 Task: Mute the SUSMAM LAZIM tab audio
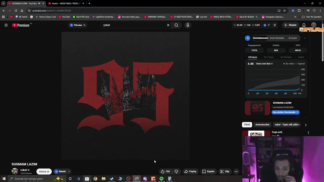coord(39,3)
